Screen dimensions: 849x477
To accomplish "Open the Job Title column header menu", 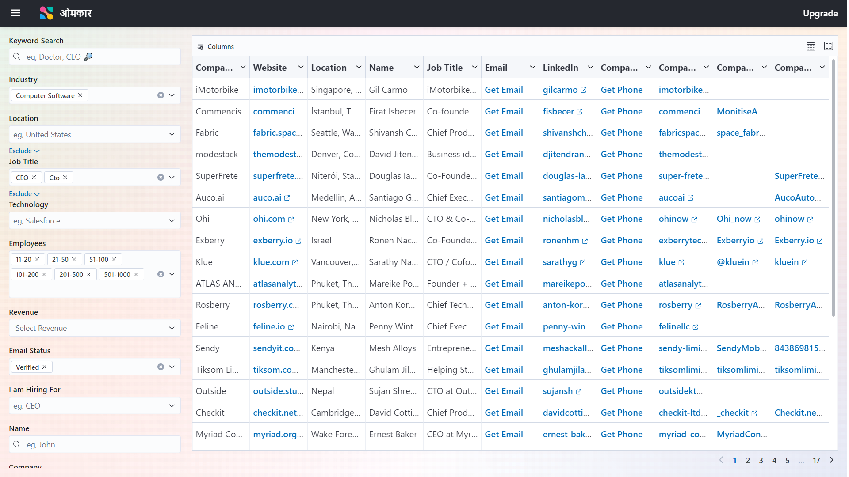I will tap(474, 67).
